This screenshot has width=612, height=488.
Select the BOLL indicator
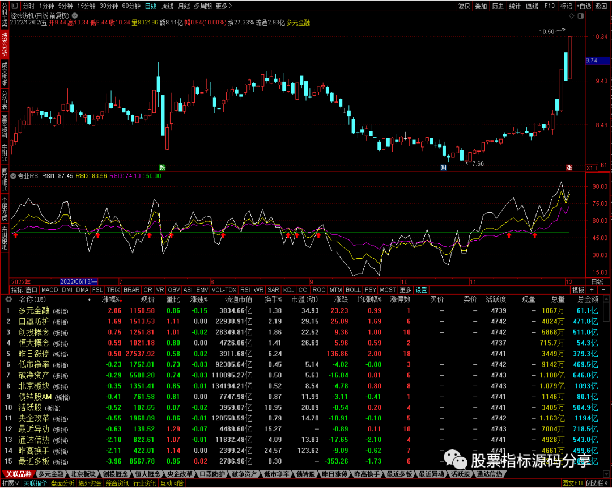pyautogui.click(x=353, y=290)
